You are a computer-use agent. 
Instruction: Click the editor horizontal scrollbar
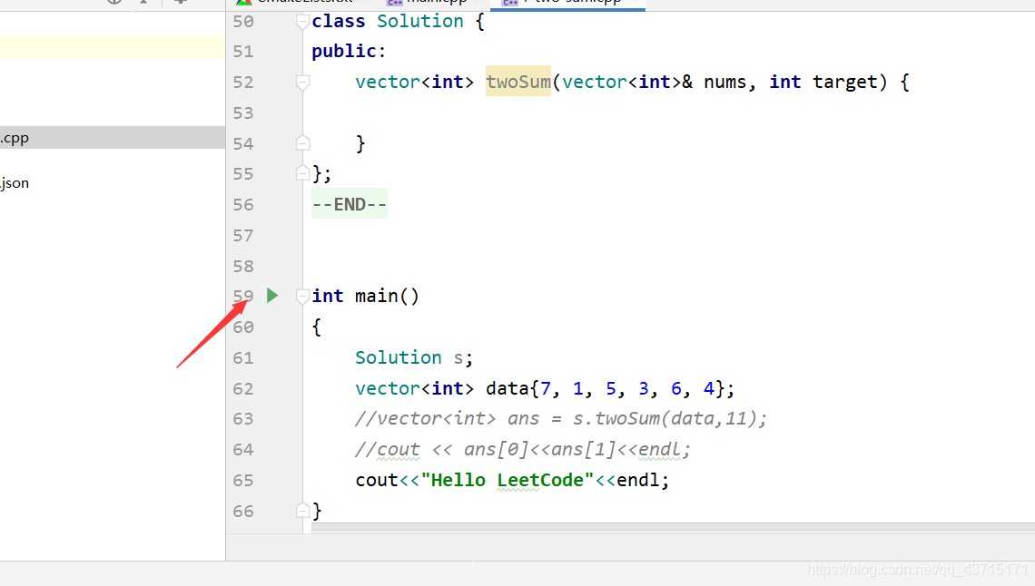(x=674, y=527)
